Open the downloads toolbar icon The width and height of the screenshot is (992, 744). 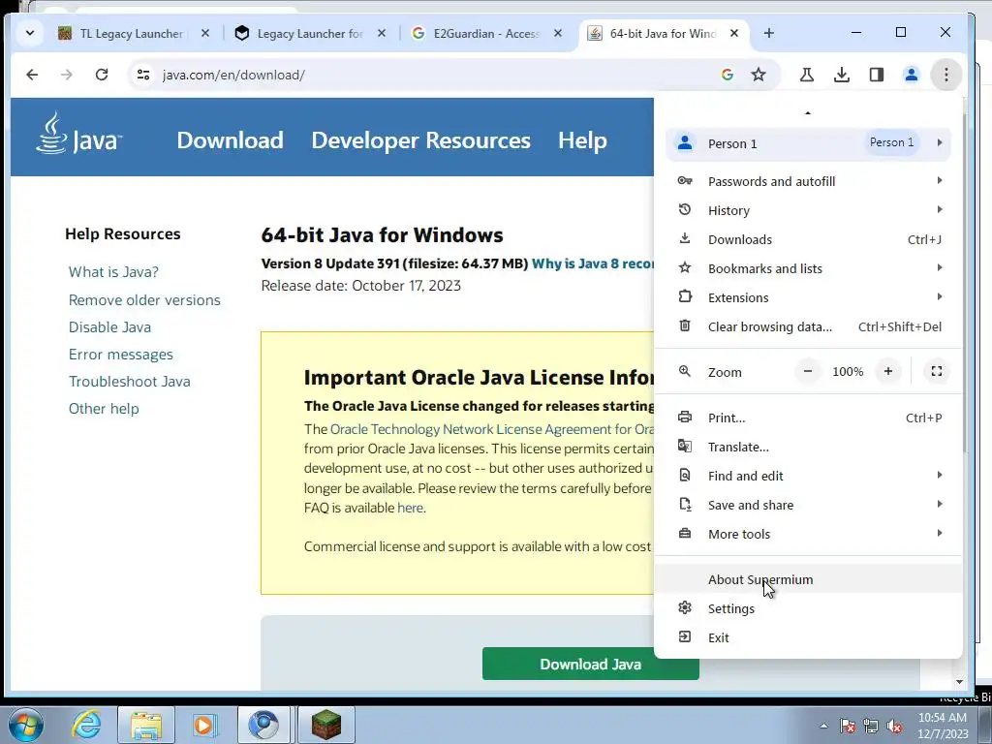coord(842,75)
